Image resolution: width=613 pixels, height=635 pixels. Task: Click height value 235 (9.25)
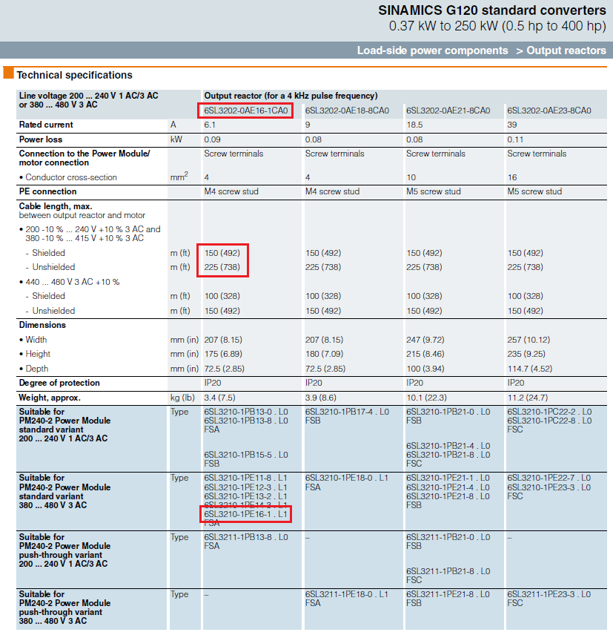tap(526, 354)
